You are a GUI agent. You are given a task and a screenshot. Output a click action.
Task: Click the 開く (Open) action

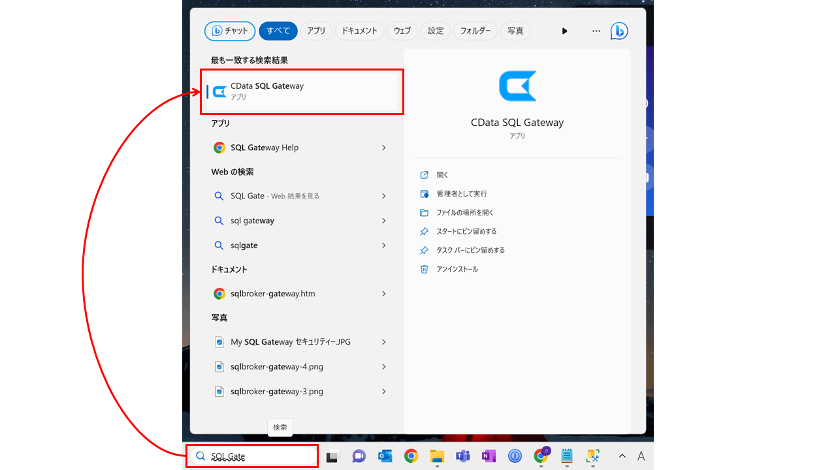(x=443, y=175)
